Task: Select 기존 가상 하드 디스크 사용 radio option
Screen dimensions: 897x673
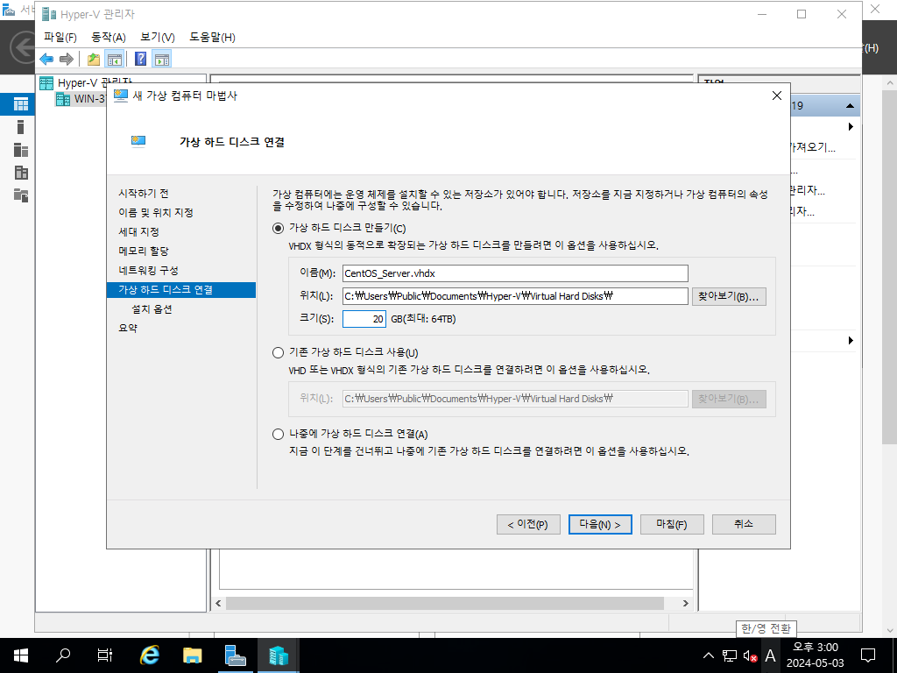Action: point(278,352)
